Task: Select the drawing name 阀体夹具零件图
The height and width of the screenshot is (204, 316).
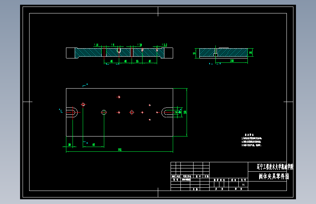Action: click(274, 176)
